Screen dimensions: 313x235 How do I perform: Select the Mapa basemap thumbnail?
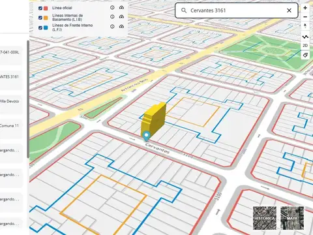(x=292, y=218)
